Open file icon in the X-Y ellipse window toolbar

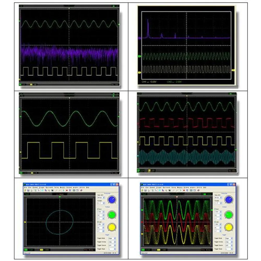(25, 191)
